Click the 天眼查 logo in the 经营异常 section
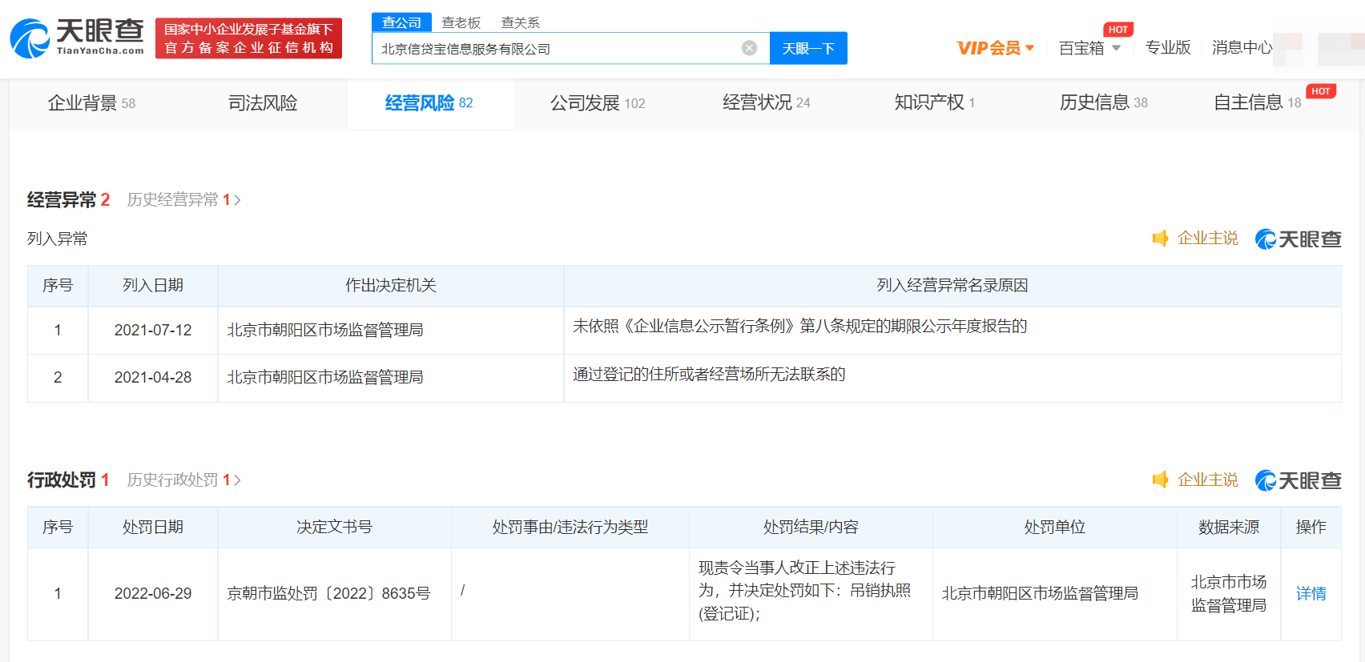Viewport: 1365px width, 662px height. coord(1299,239)
